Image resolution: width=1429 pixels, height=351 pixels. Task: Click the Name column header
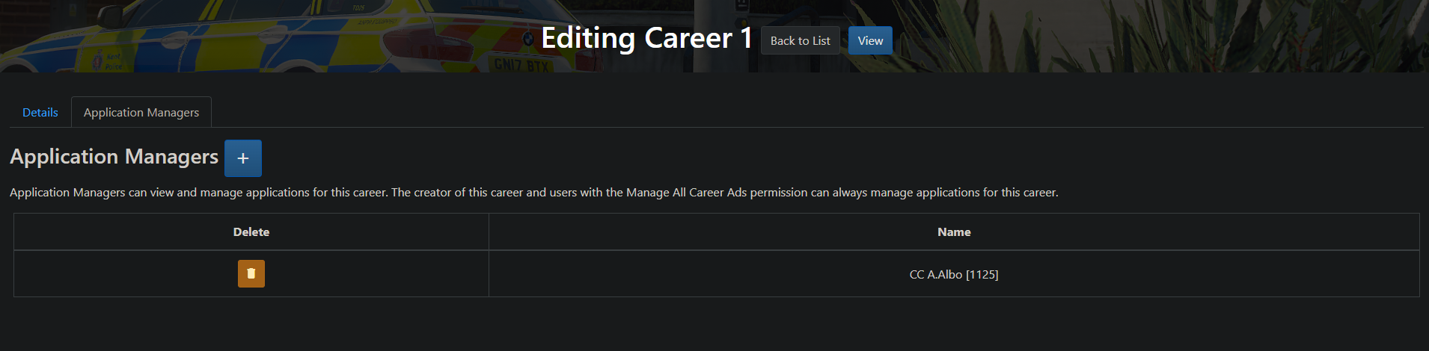click(954, 232)
